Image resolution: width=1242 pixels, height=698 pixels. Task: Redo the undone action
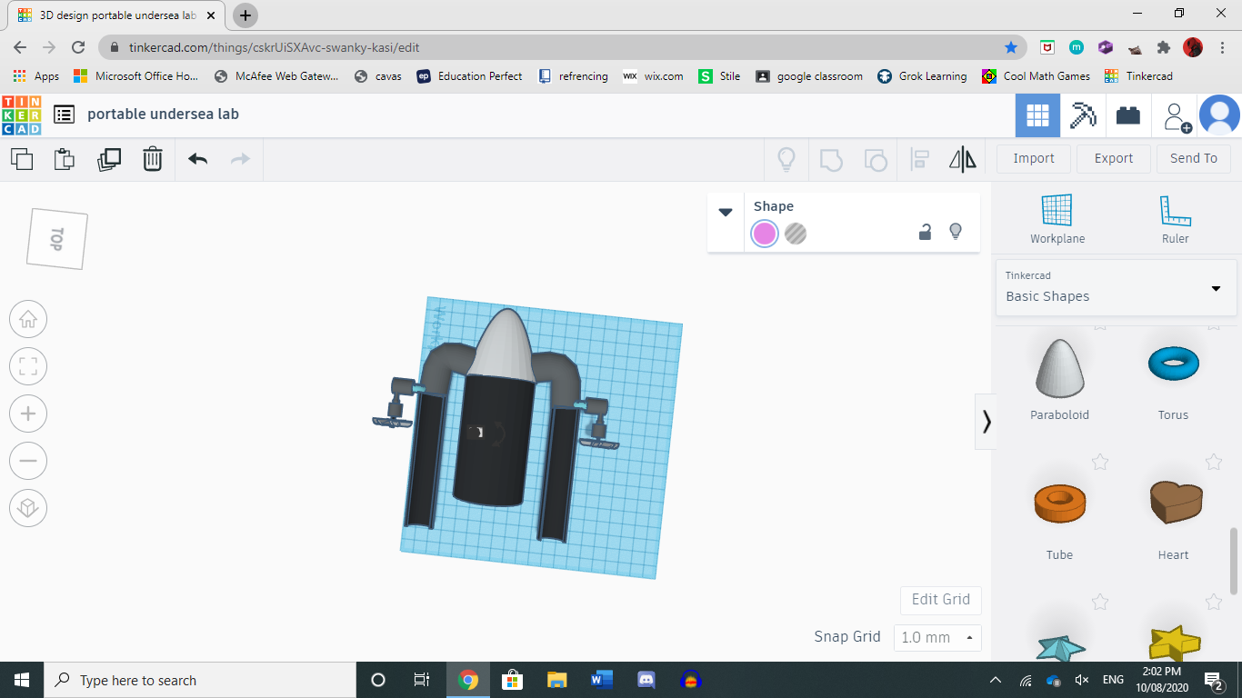pyautogui.click(x=240, y=159)
